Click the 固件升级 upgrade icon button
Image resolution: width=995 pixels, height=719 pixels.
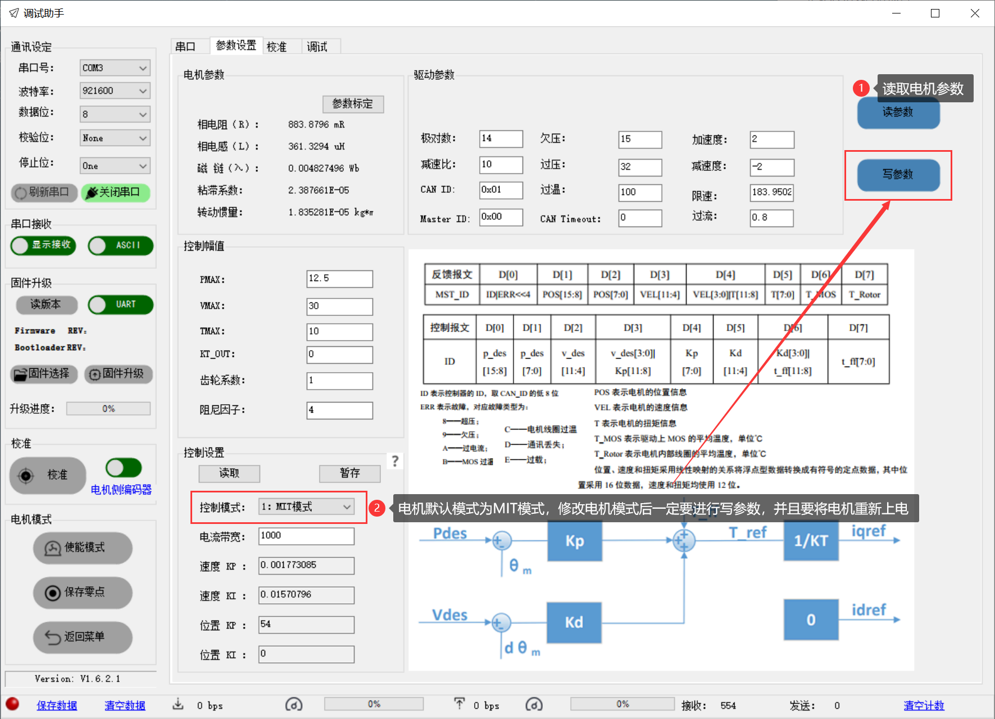click(118, 374)
